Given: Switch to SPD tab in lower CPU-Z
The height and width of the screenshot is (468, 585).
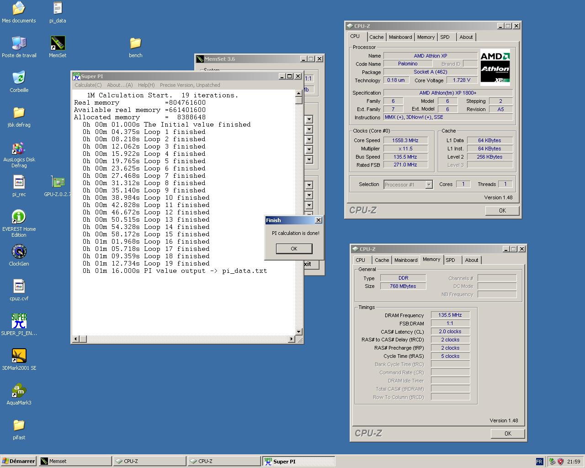Looking at the screenshot, I should 451,260.
